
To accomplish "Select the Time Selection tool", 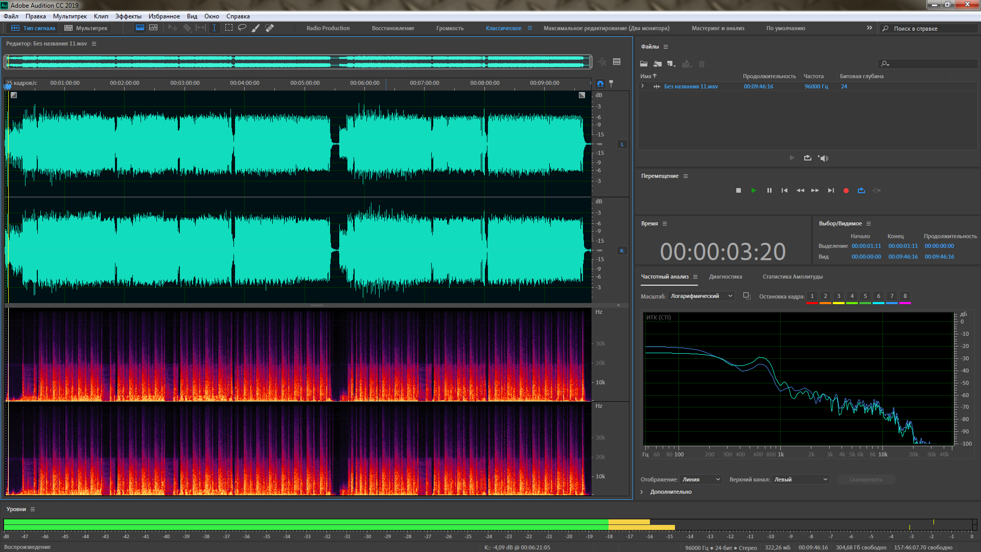I will 215,28.
